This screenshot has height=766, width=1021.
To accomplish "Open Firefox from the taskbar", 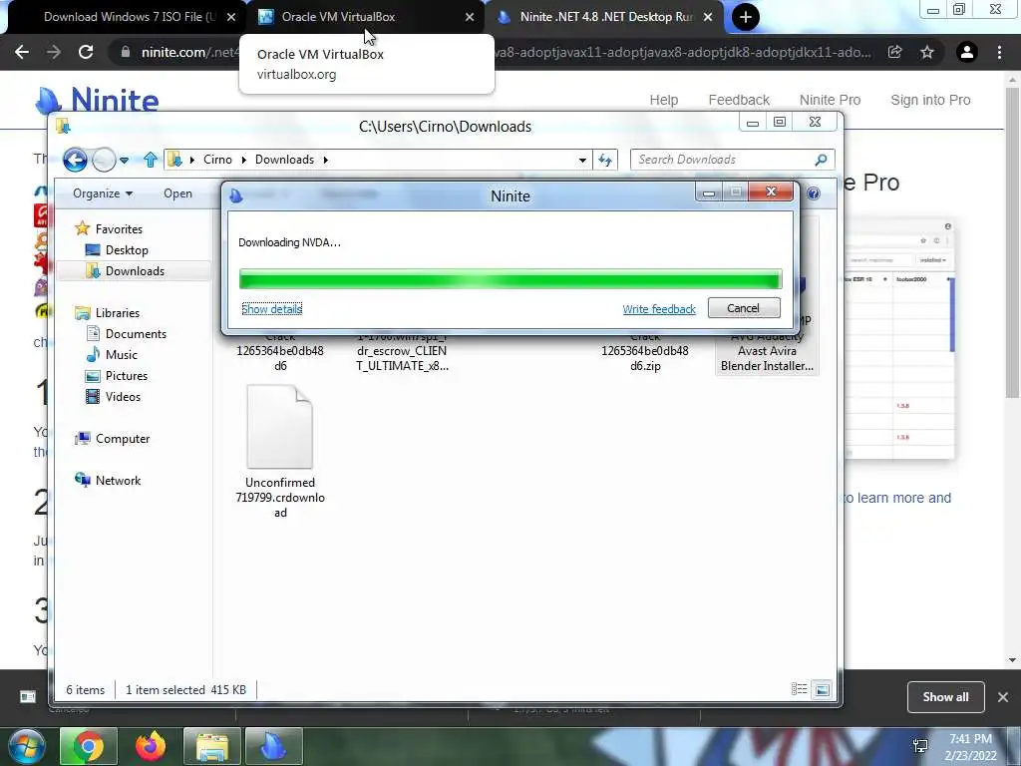I will 151,746.
